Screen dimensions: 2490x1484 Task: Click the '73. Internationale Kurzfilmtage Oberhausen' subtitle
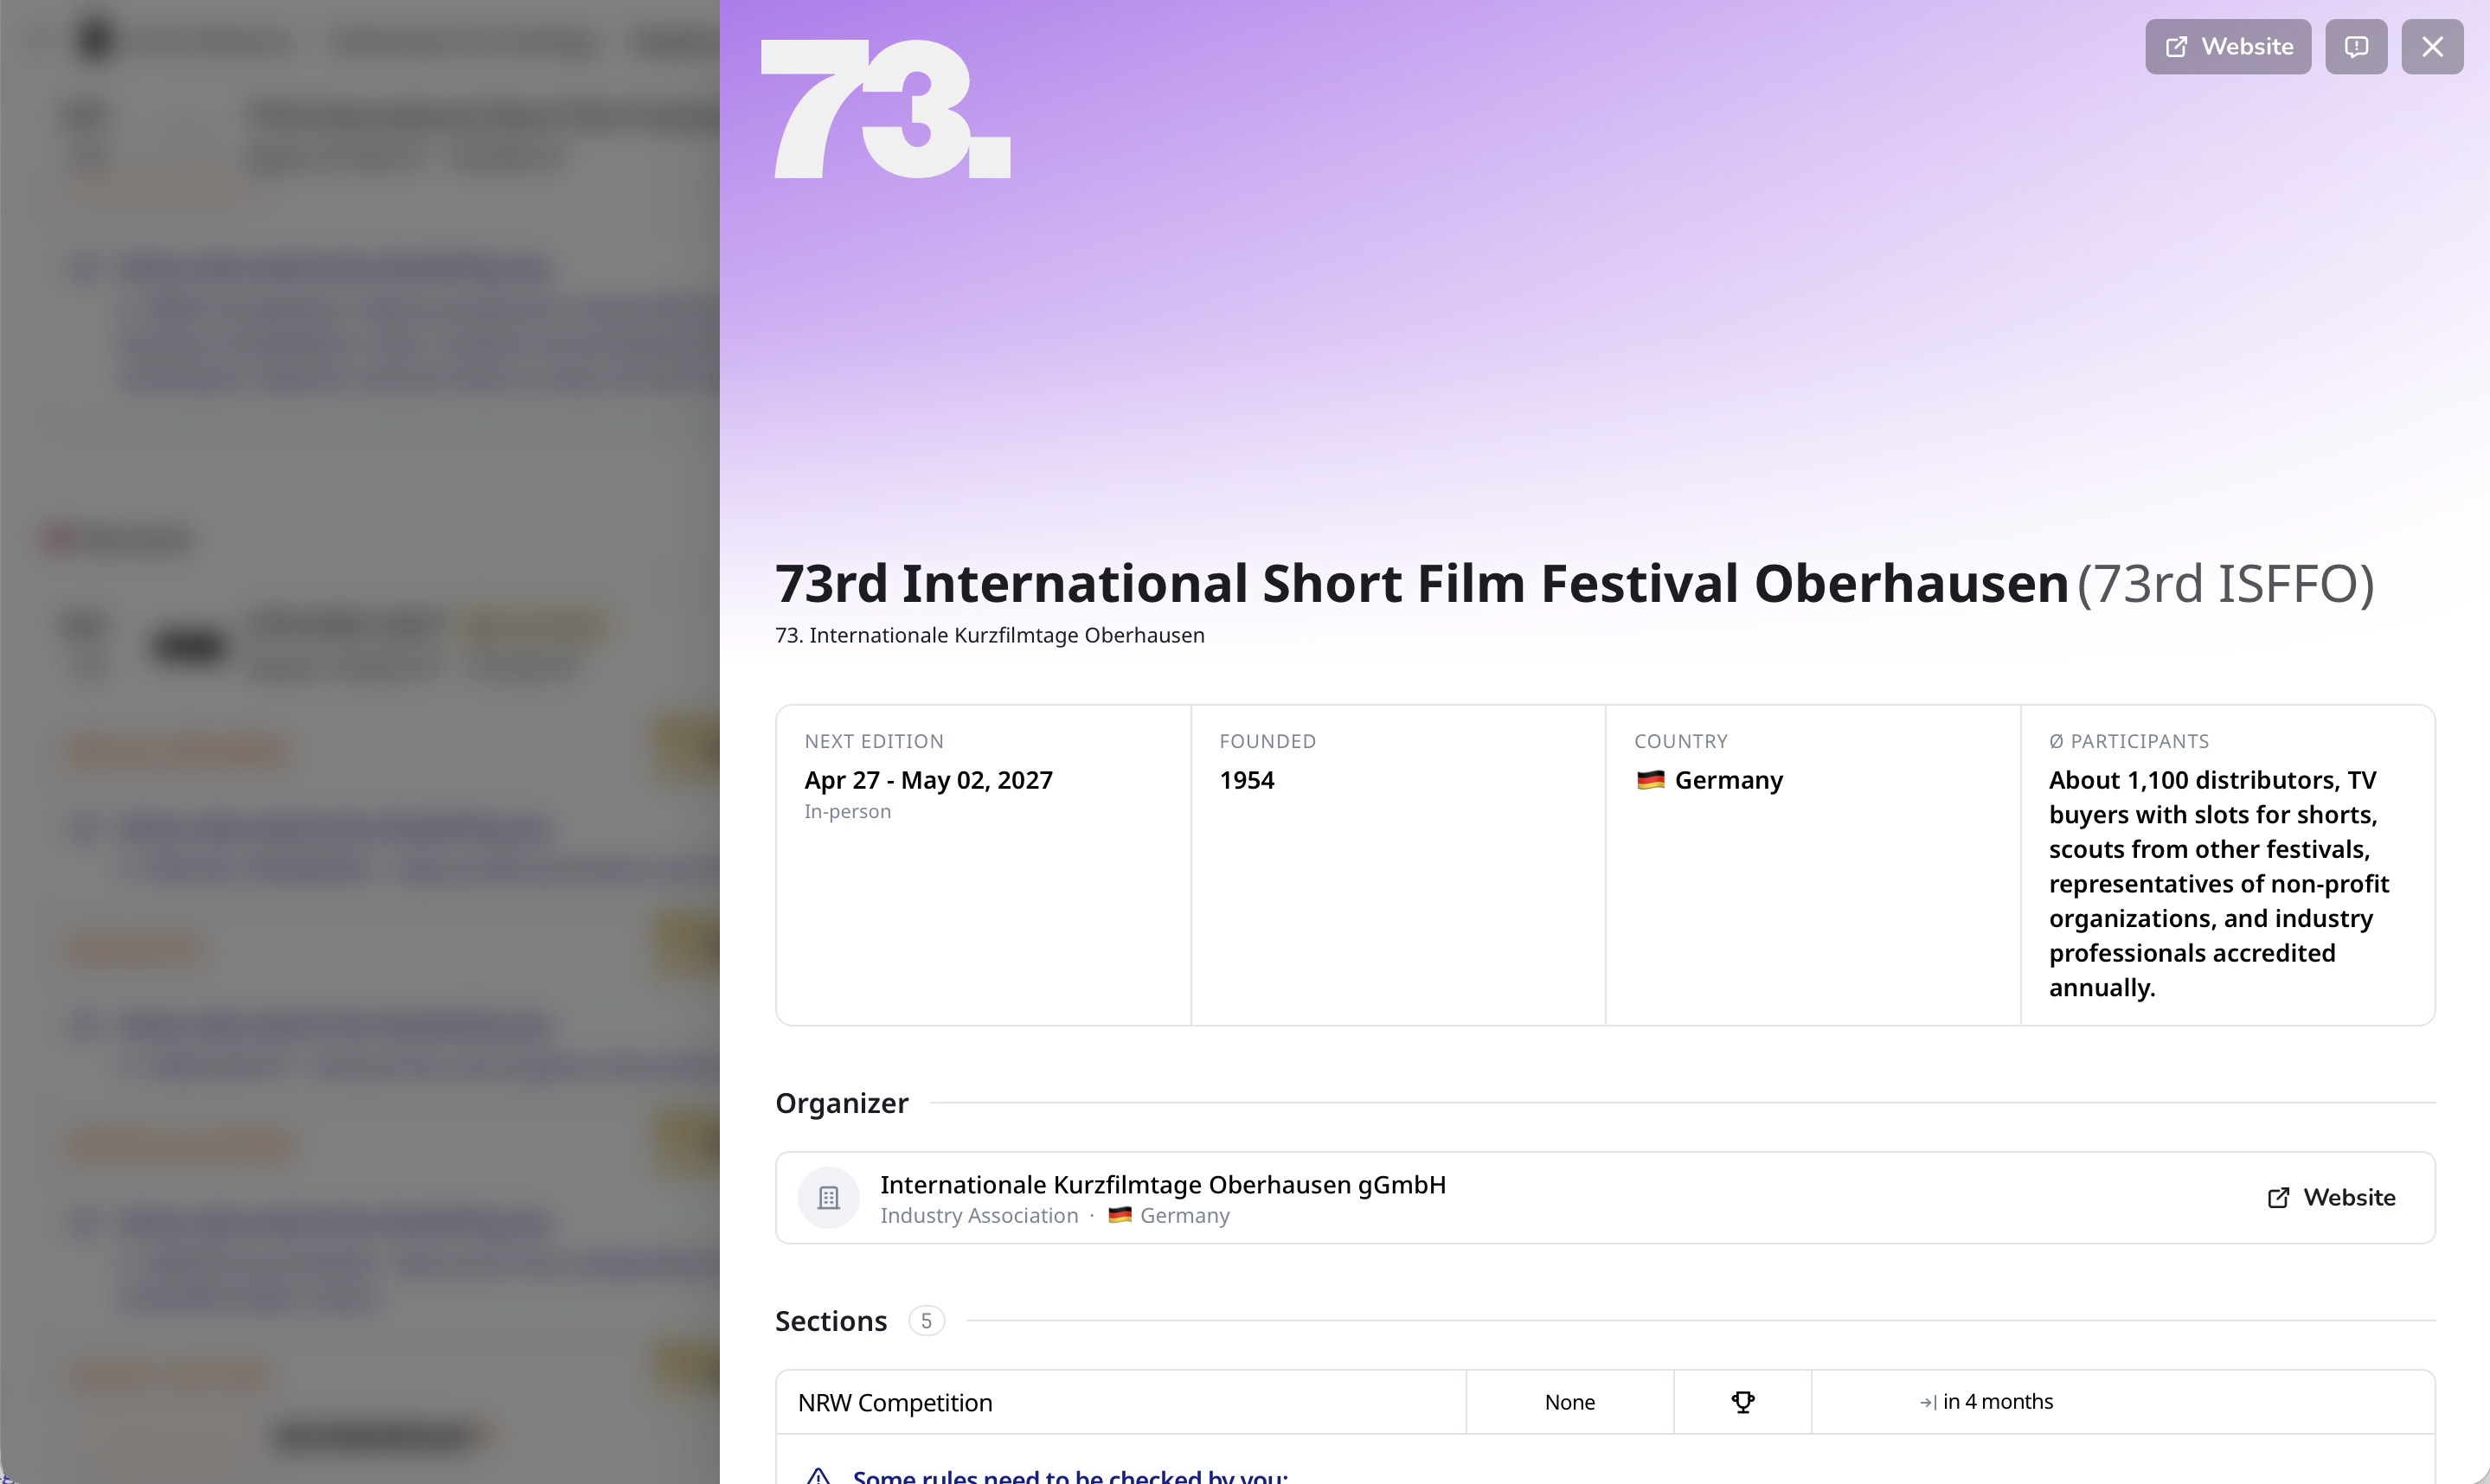990,635
